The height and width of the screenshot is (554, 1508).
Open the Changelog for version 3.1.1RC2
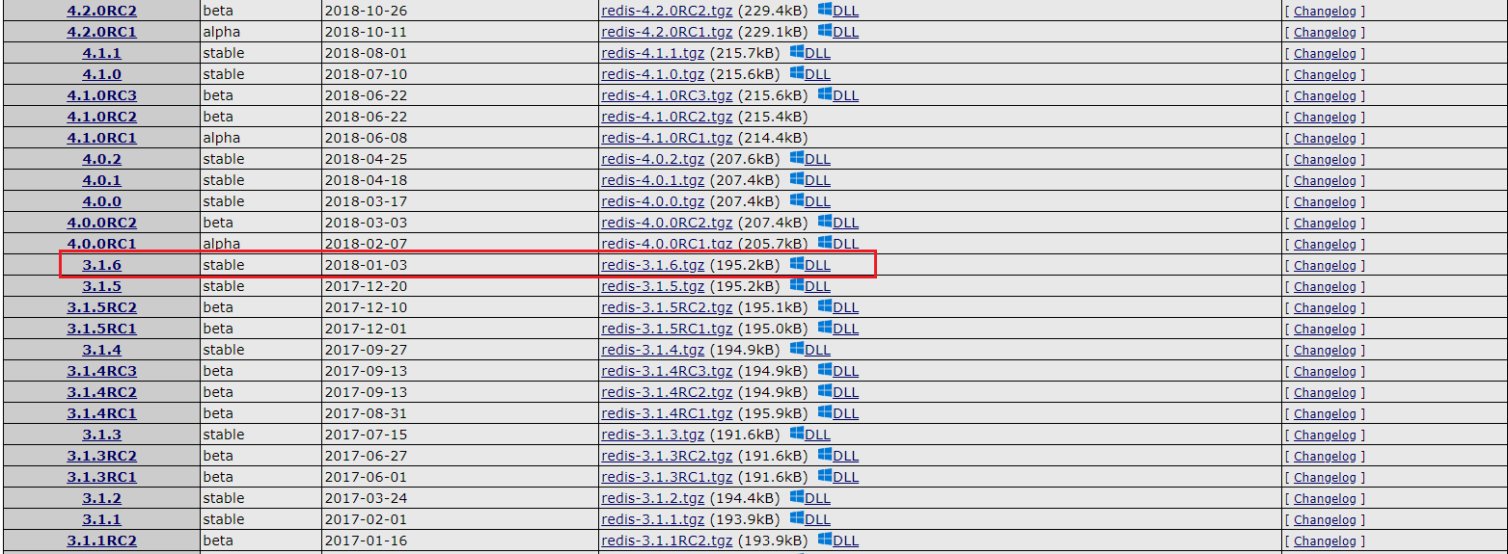(x=1325, y=541)
